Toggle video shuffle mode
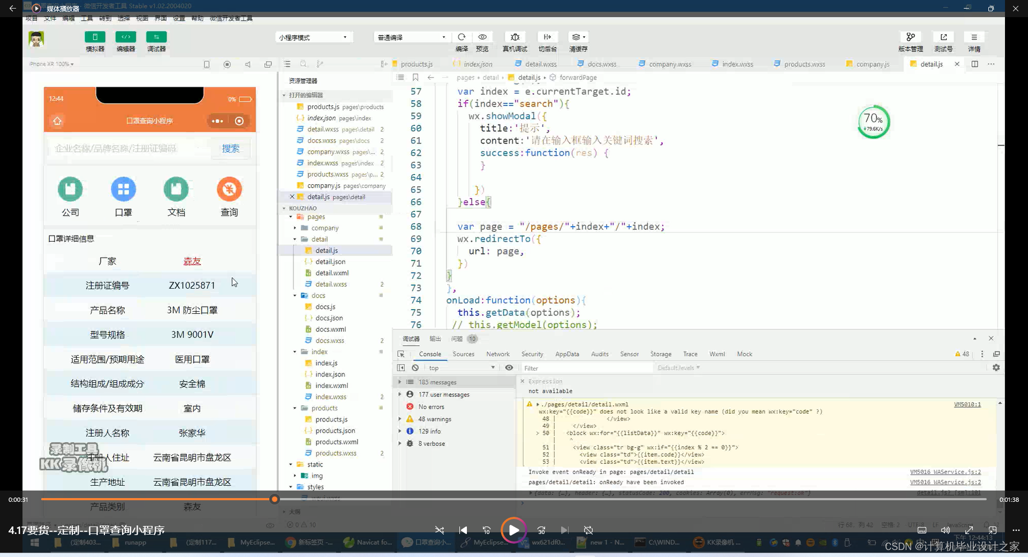 point(440,530)
